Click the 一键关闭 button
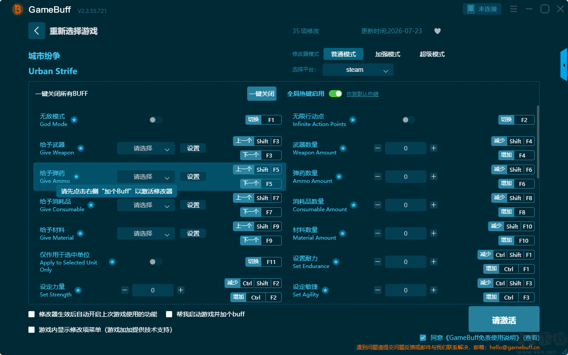This screenshot has width=568, height=355. pos(262,94)
